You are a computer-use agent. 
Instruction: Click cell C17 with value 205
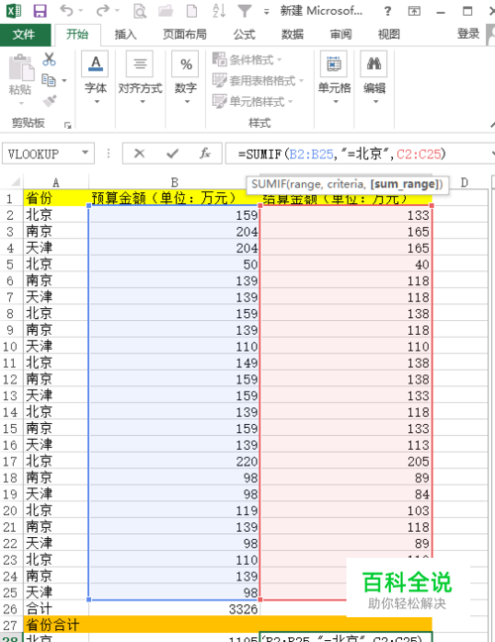coord(346,462)
